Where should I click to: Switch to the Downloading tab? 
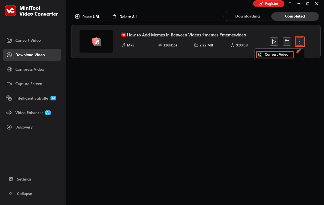247,16
